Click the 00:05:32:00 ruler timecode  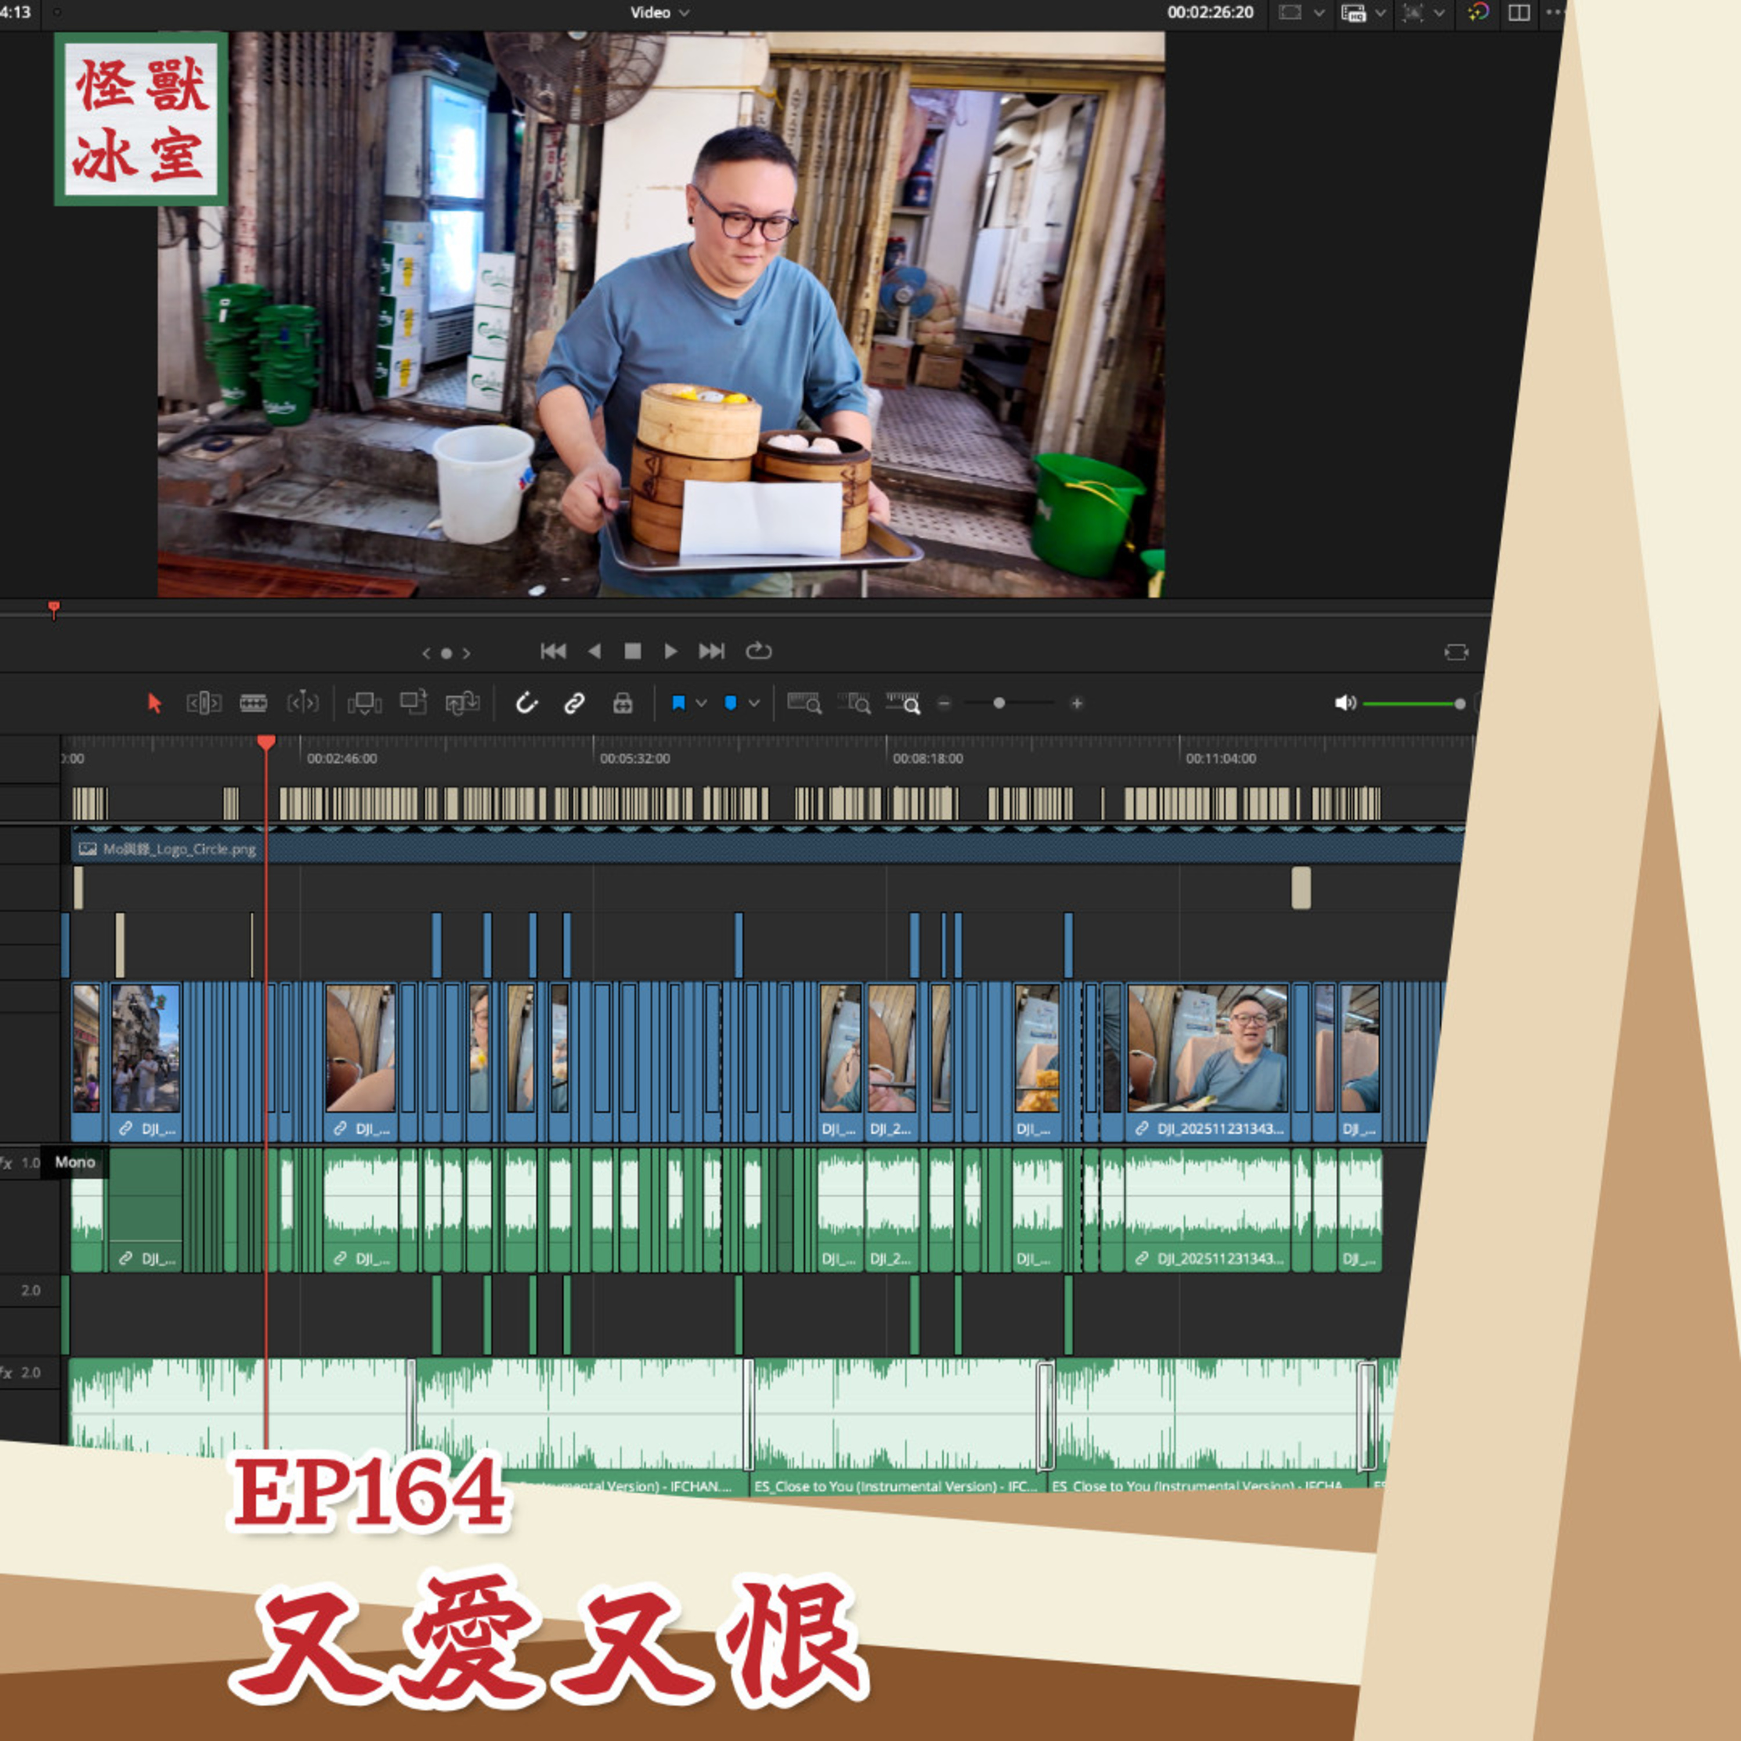coord(635,758)
